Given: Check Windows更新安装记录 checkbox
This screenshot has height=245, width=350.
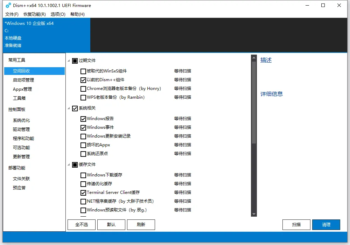Looking at the screenshot, I should tap(83, 136).
